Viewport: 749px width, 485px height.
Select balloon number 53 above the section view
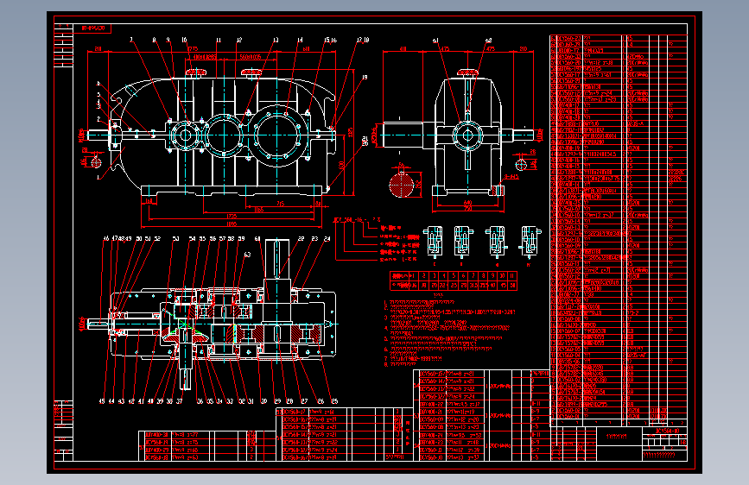click(175, 239)
